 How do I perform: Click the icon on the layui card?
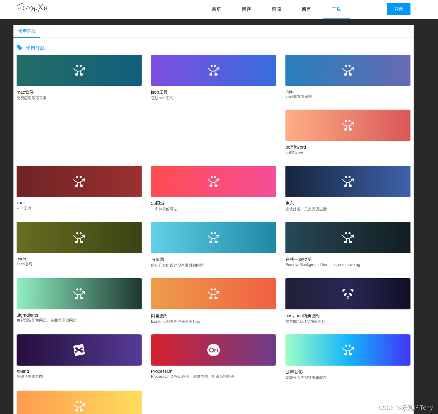pos(348,70)
